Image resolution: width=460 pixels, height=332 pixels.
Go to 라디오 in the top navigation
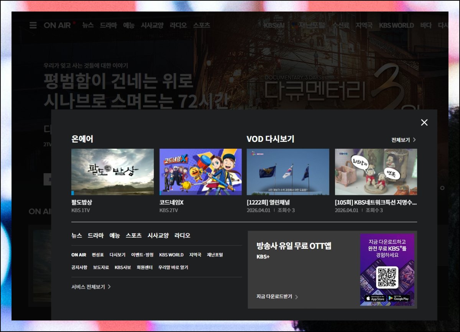click(x=178, y=25)
